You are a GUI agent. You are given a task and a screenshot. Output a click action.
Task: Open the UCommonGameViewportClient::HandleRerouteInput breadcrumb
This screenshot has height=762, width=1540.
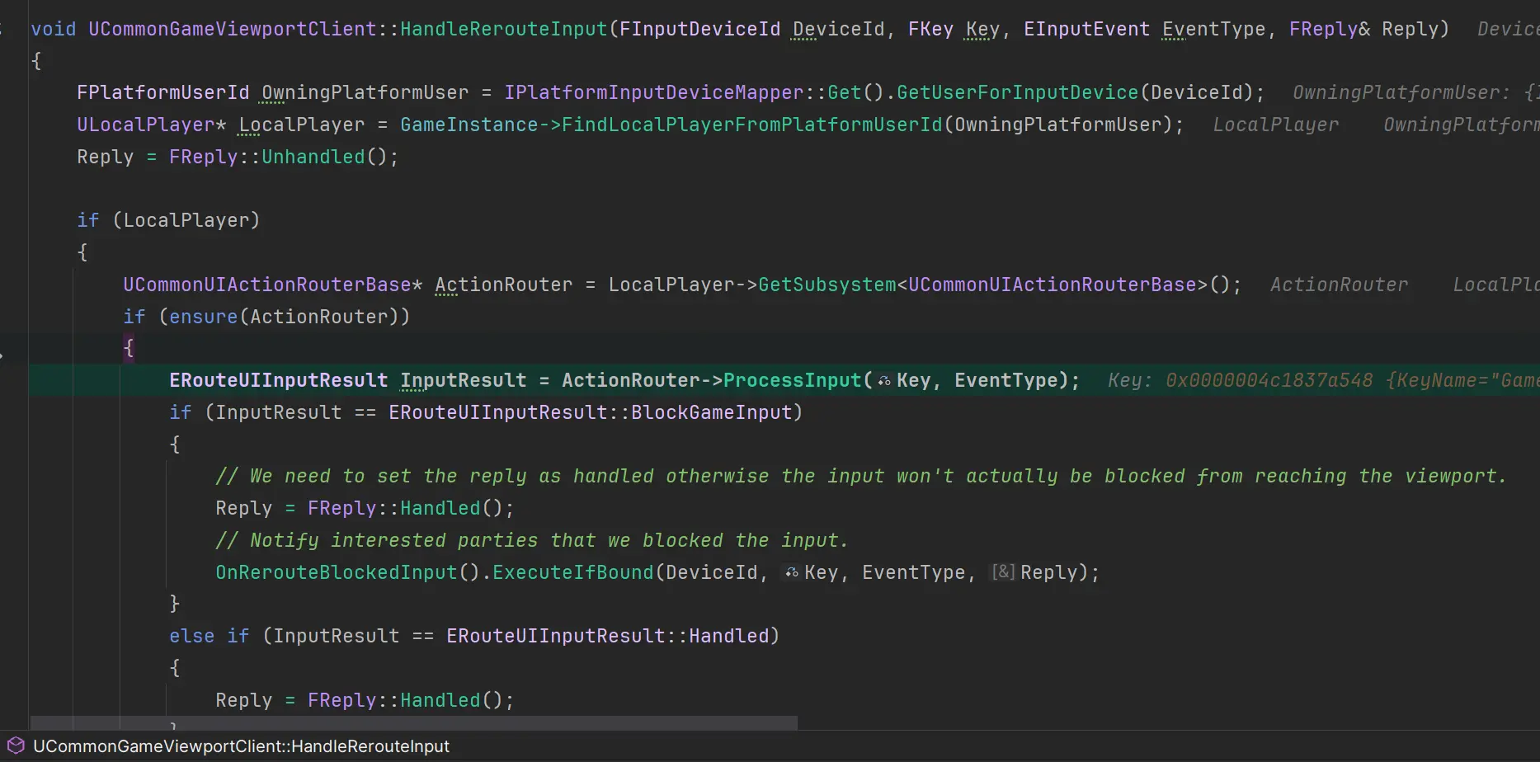(241, 746)
